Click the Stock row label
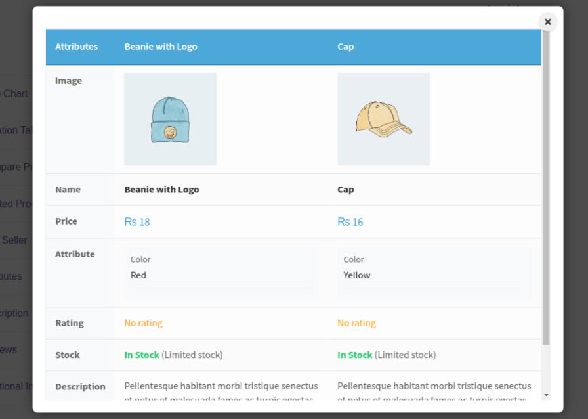This screenshot has width=588, height=419. (68, 355)
